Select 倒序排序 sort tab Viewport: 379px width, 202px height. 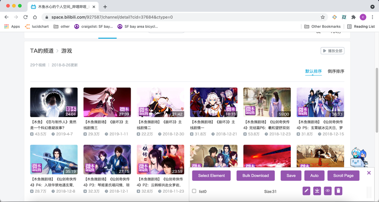click(x=336, y=71)
